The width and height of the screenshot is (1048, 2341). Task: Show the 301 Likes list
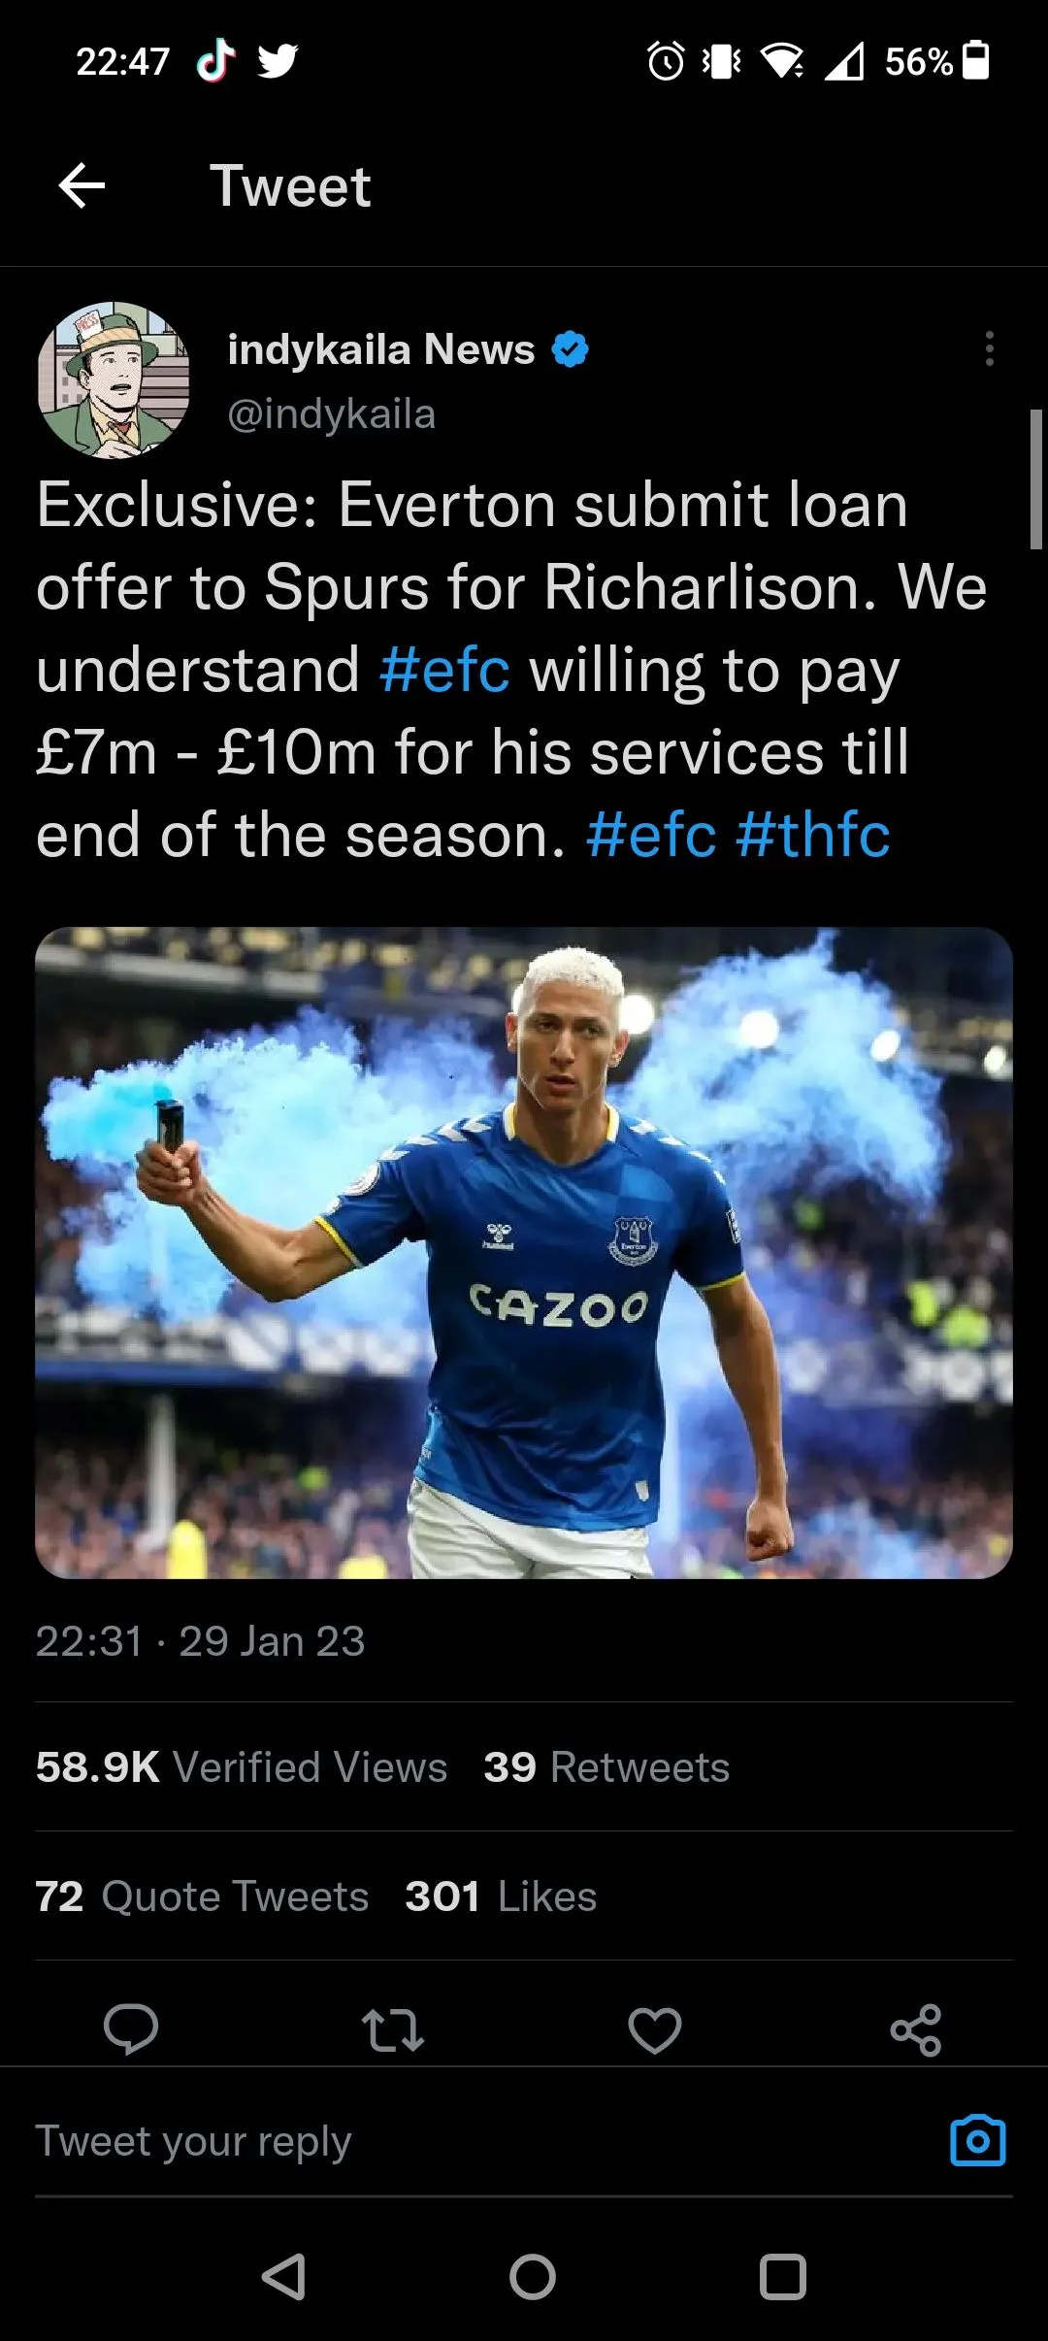pos(501,1896)
